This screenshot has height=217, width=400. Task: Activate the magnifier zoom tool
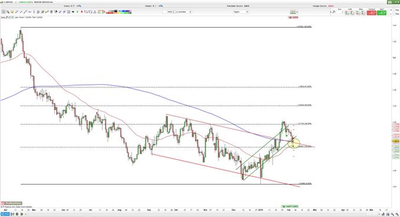tap(8, 12)
